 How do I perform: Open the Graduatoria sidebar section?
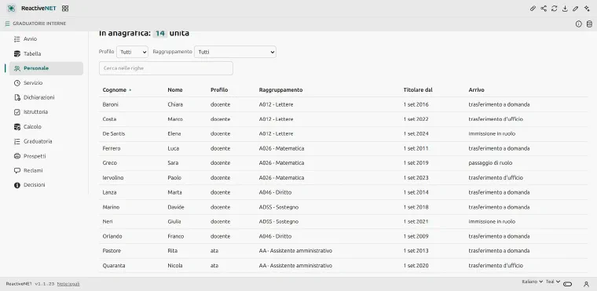coord(46,141)
